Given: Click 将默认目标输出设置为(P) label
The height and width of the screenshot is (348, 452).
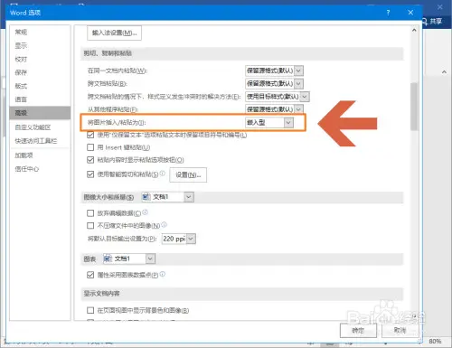Looking at the screenshot, I should click(x=122, y=239).
